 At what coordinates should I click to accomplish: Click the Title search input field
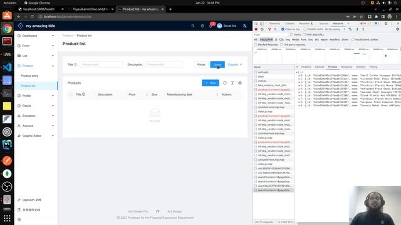102,64
